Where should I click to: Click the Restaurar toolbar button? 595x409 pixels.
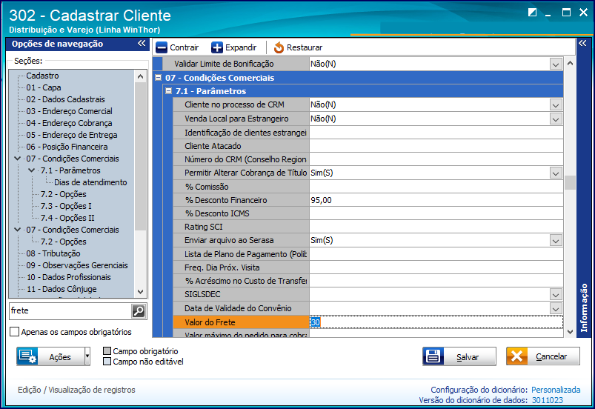pos(298,48)
